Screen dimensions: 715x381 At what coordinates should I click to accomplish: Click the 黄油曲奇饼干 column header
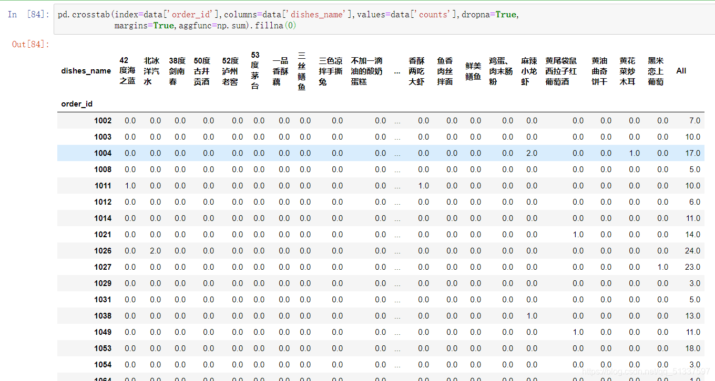(x=600, y=71)
